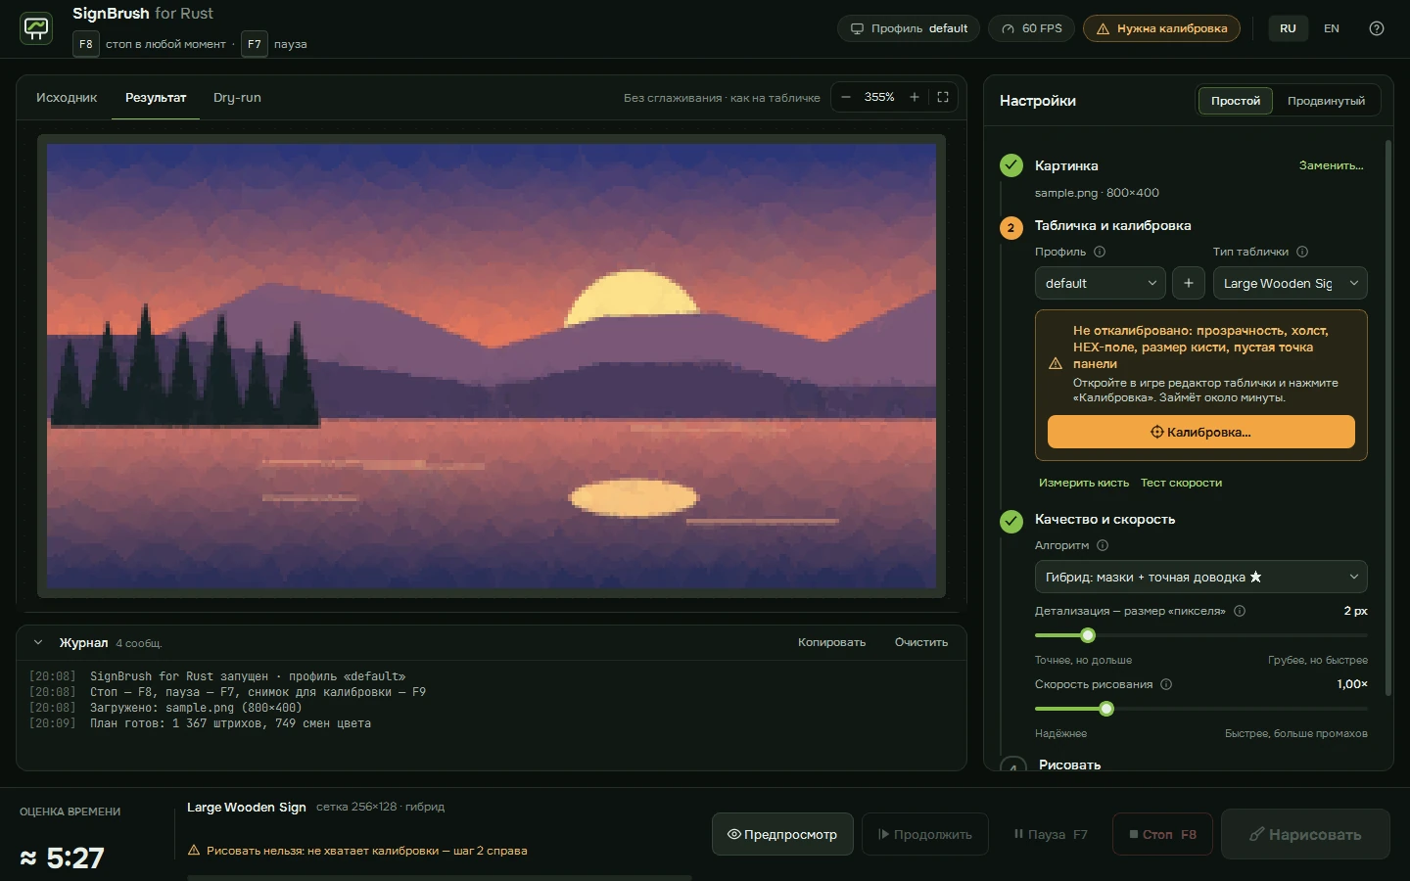Click the Нужна калибровка warning badge
The image size is (1410, 881).
pyautogui.click(x=1161, y=28)
